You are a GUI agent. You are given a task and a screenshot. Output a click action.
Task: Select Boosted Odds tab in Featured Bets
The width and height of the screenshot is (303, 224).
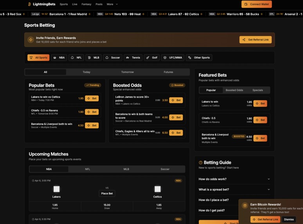pos(234,90)
